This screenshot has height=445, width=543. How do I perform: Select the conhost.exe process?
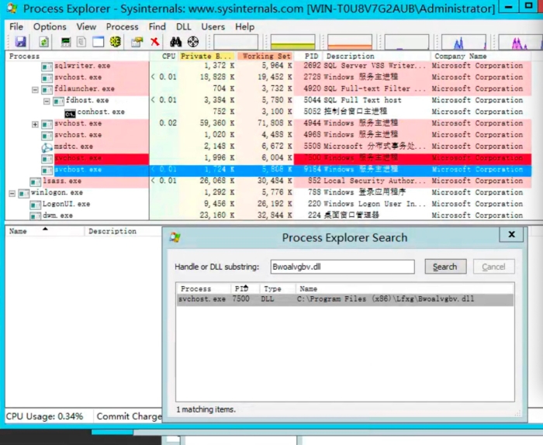(x=268, y=112)
